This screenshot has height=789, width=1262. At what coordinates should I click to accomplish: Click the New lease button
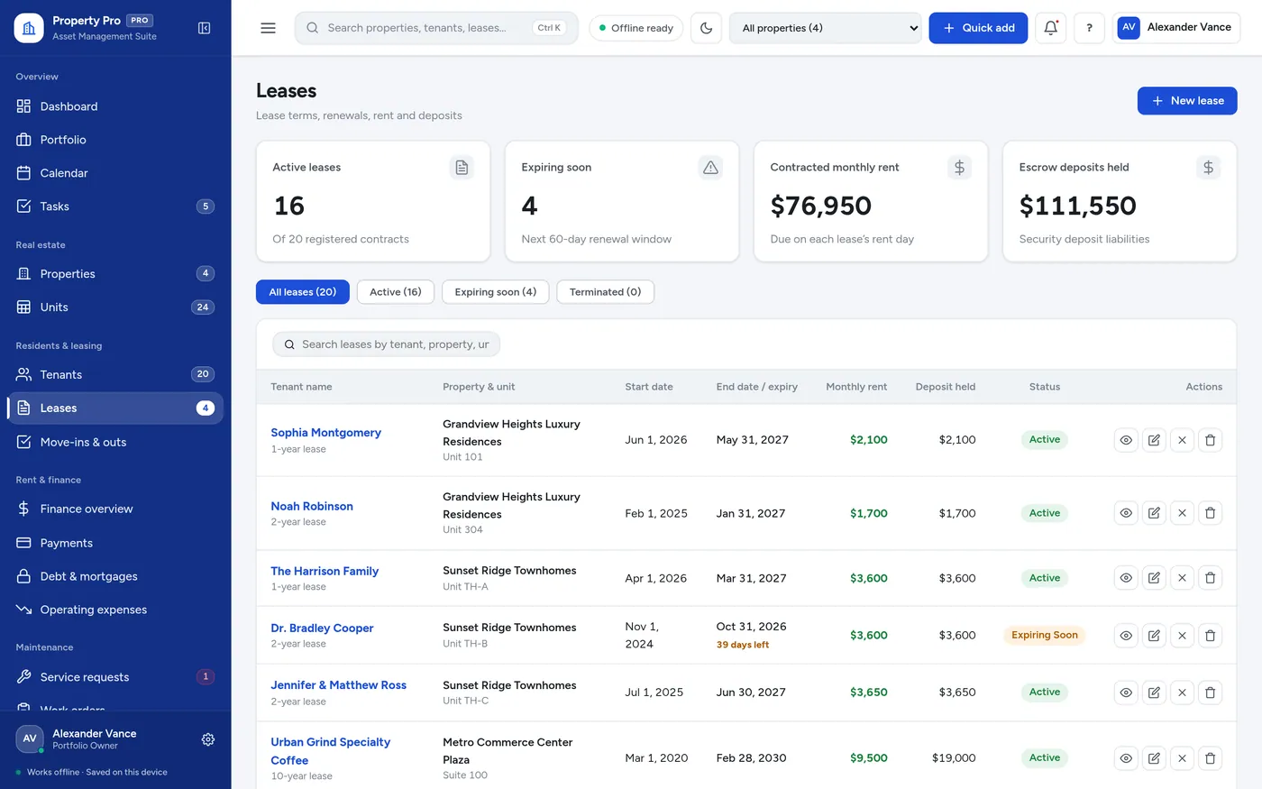pos(1187,101)
